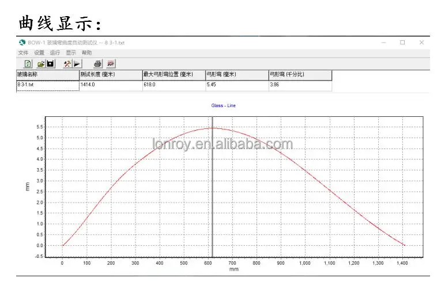Open the 显示 menu
This screenshot has width=445, height=289.
coord(71,53)
